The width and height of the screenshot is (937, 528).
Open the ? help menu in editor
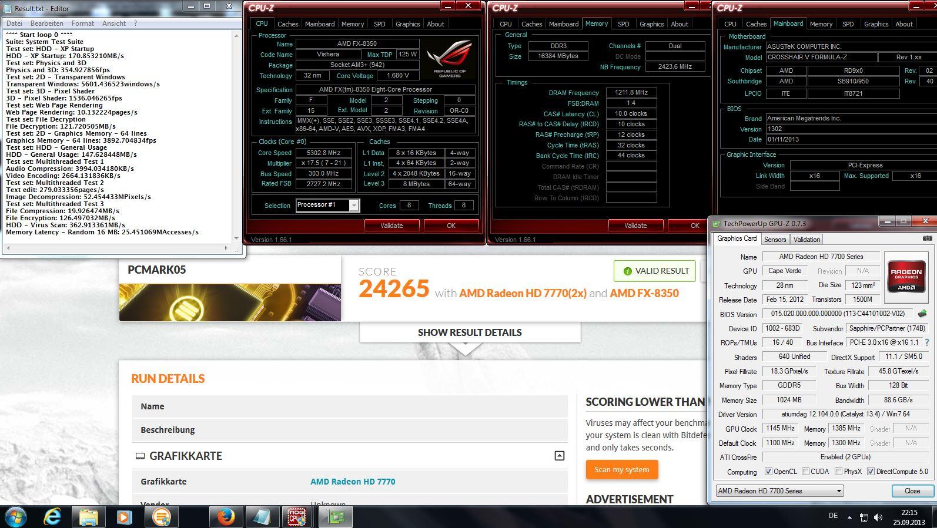click(x=135, y=23)
